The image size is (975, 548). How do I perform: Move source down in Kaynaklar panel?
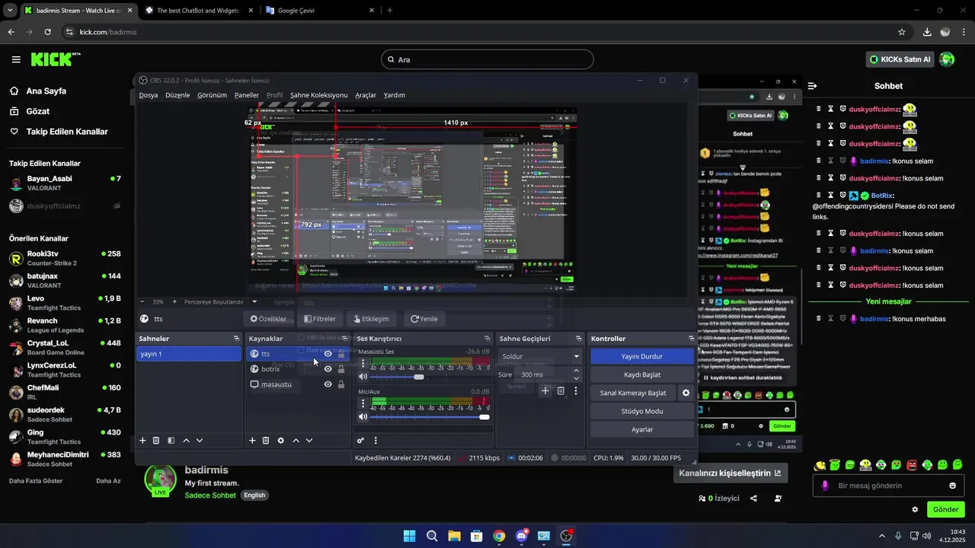(309, 441)
